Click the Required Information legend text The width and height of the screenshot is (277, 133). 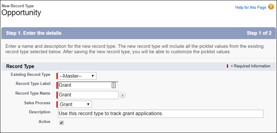[x=250, y=66]
